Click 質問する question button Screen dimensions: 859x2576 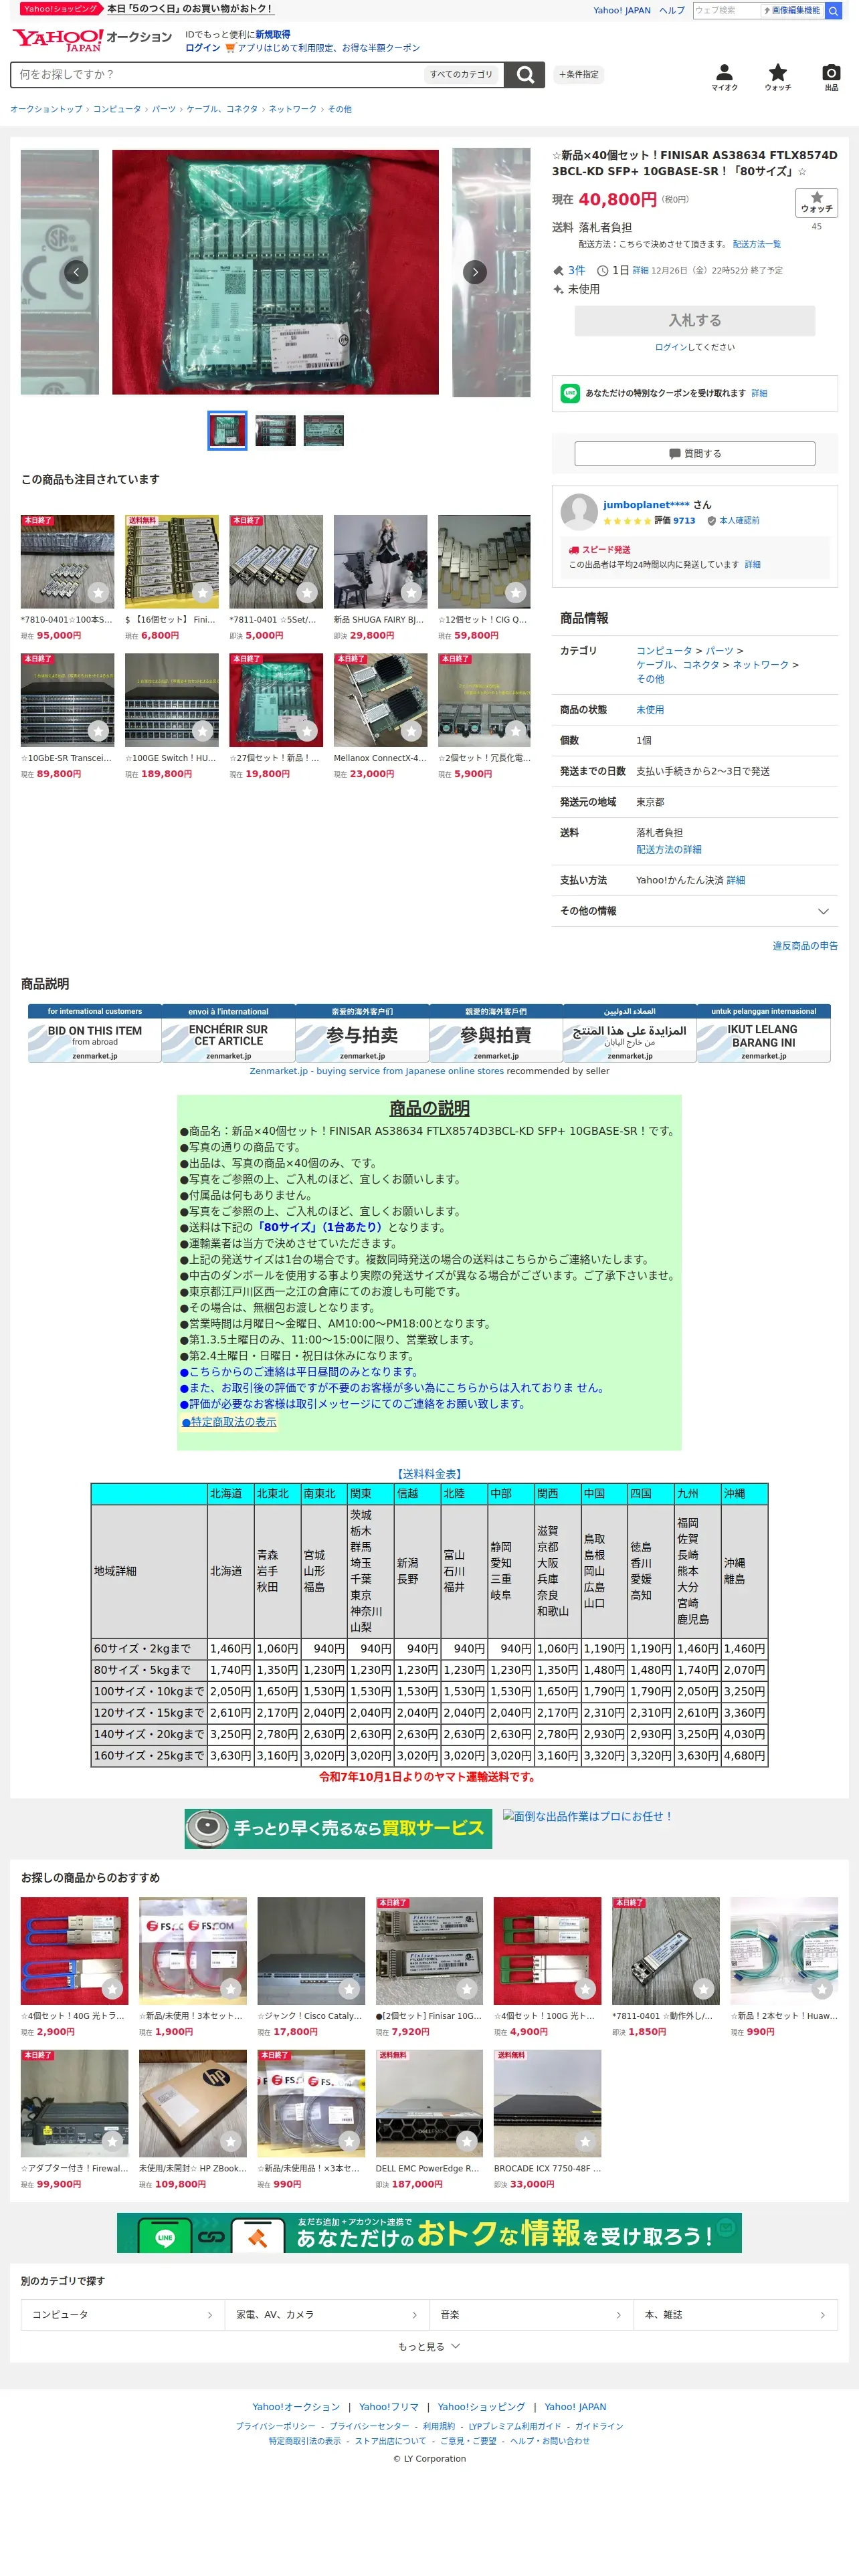(x=694, y=454)
